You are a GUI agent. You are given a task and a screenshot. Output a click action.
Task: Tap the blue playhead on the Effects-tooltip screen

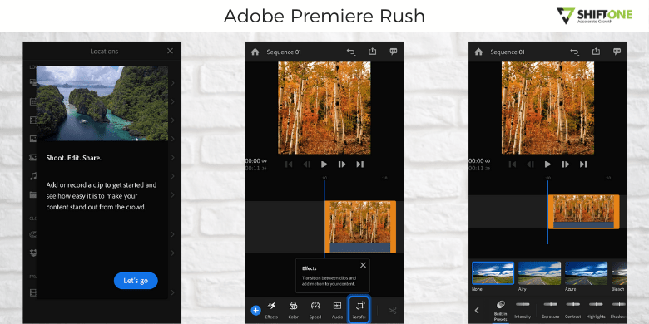pos(324,219)
